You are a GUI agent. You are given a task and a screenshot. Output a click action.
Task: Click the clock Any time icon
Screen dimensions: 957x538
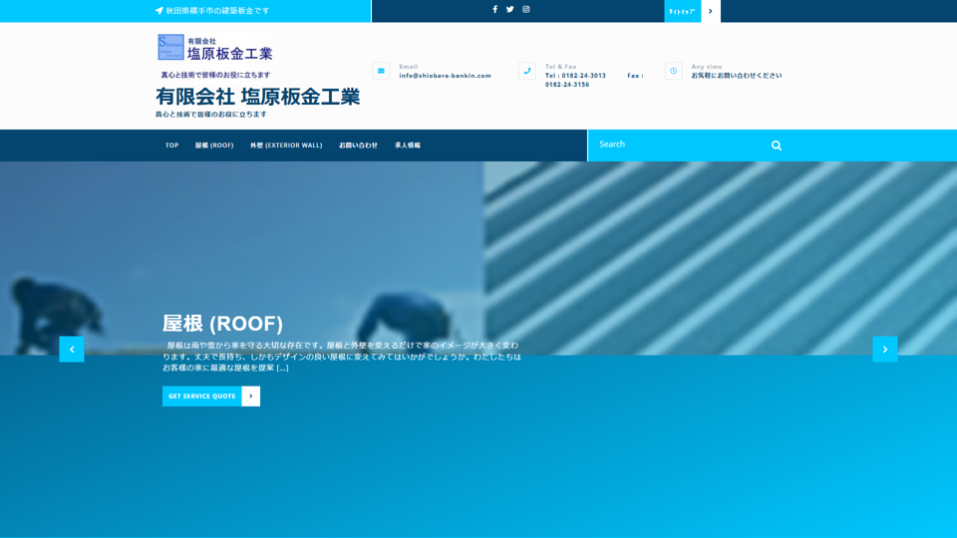click(674, 71)
